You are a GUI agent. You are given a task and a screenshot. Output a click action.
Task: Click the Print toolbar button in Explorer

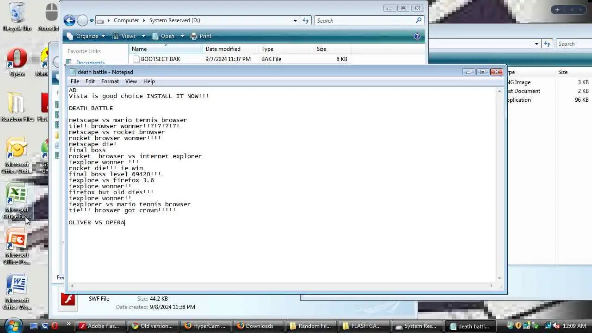tap(201, 36)
